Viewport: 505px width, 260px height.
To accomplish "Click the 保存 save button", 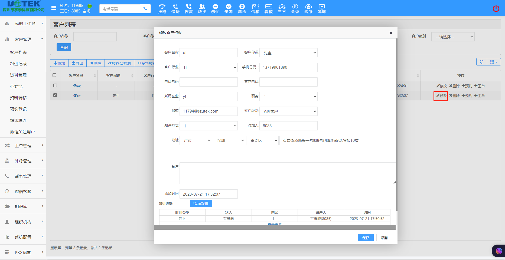I will click(x=366, y=238).
